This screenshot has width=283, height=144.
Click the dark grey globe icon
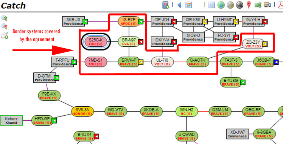240,5
